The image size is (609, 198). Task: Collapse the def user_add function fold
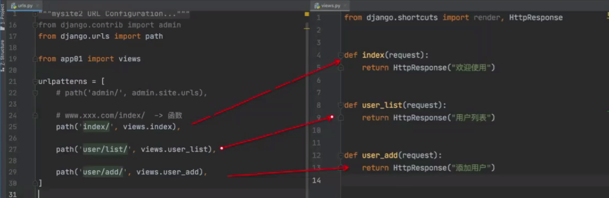[341, 156]
